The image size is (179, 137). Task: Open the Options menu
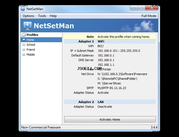28,16
